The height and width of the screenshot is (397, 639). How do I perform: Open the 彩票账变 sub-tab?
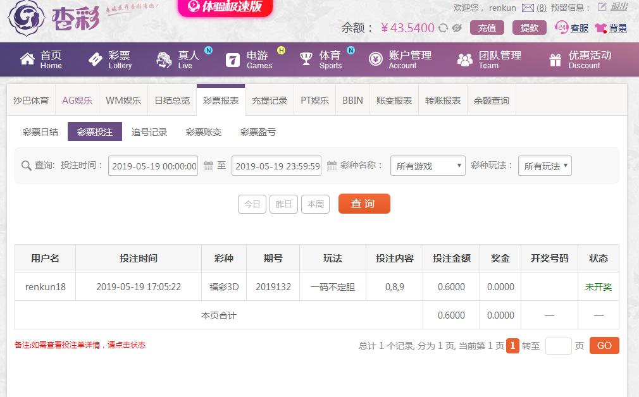click(204, 131)
